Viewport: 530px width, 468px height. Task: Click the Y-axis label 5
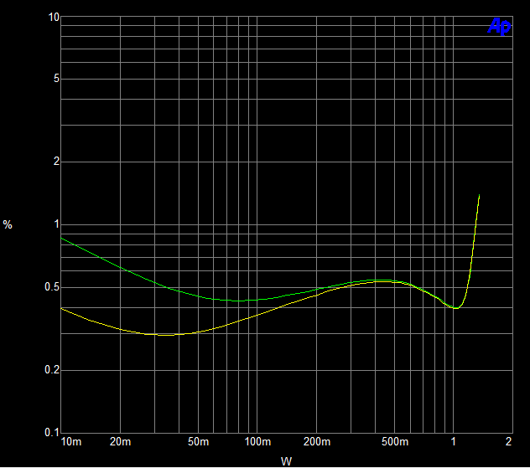click(x=57, y=79)
